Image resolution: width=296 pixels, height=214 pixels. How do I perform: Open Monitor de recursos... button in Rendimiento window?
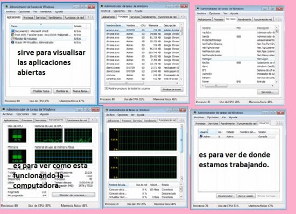tap(73, 195)
